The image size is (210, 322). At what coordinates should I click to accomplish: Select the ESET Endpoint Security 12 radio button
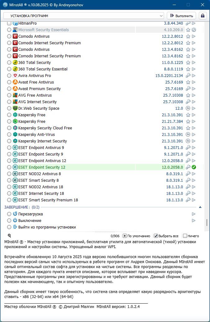point(9,167)
